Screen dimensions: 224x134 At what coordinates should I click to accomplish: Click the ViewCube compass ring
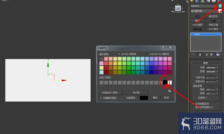click(178, 12)
